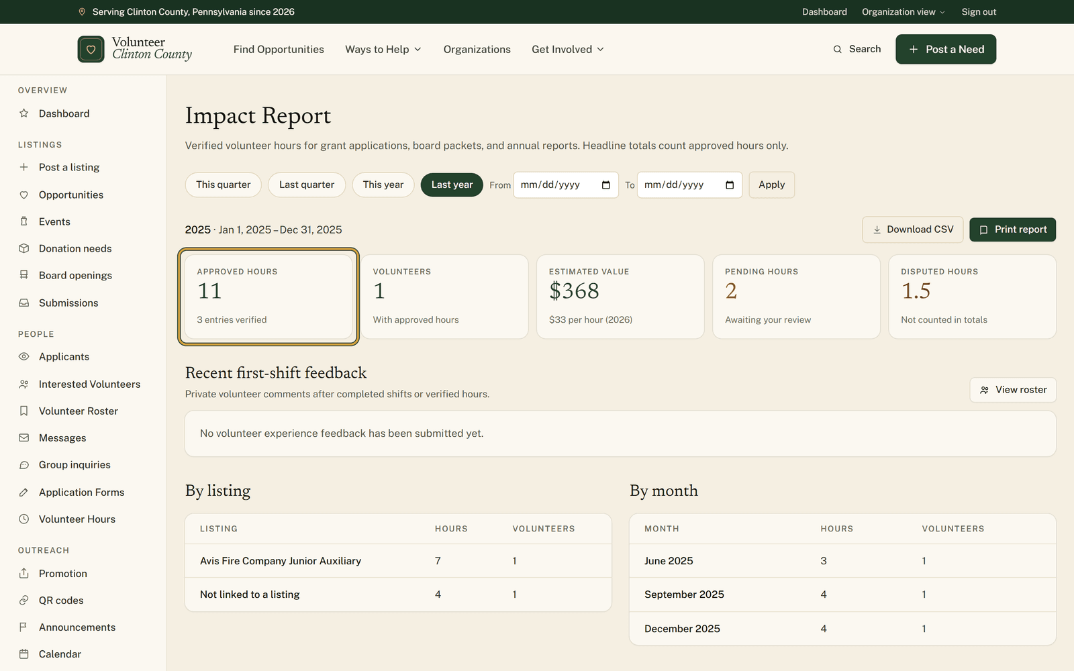
Task: Open Organizations in the navigation
Action: 477,49
